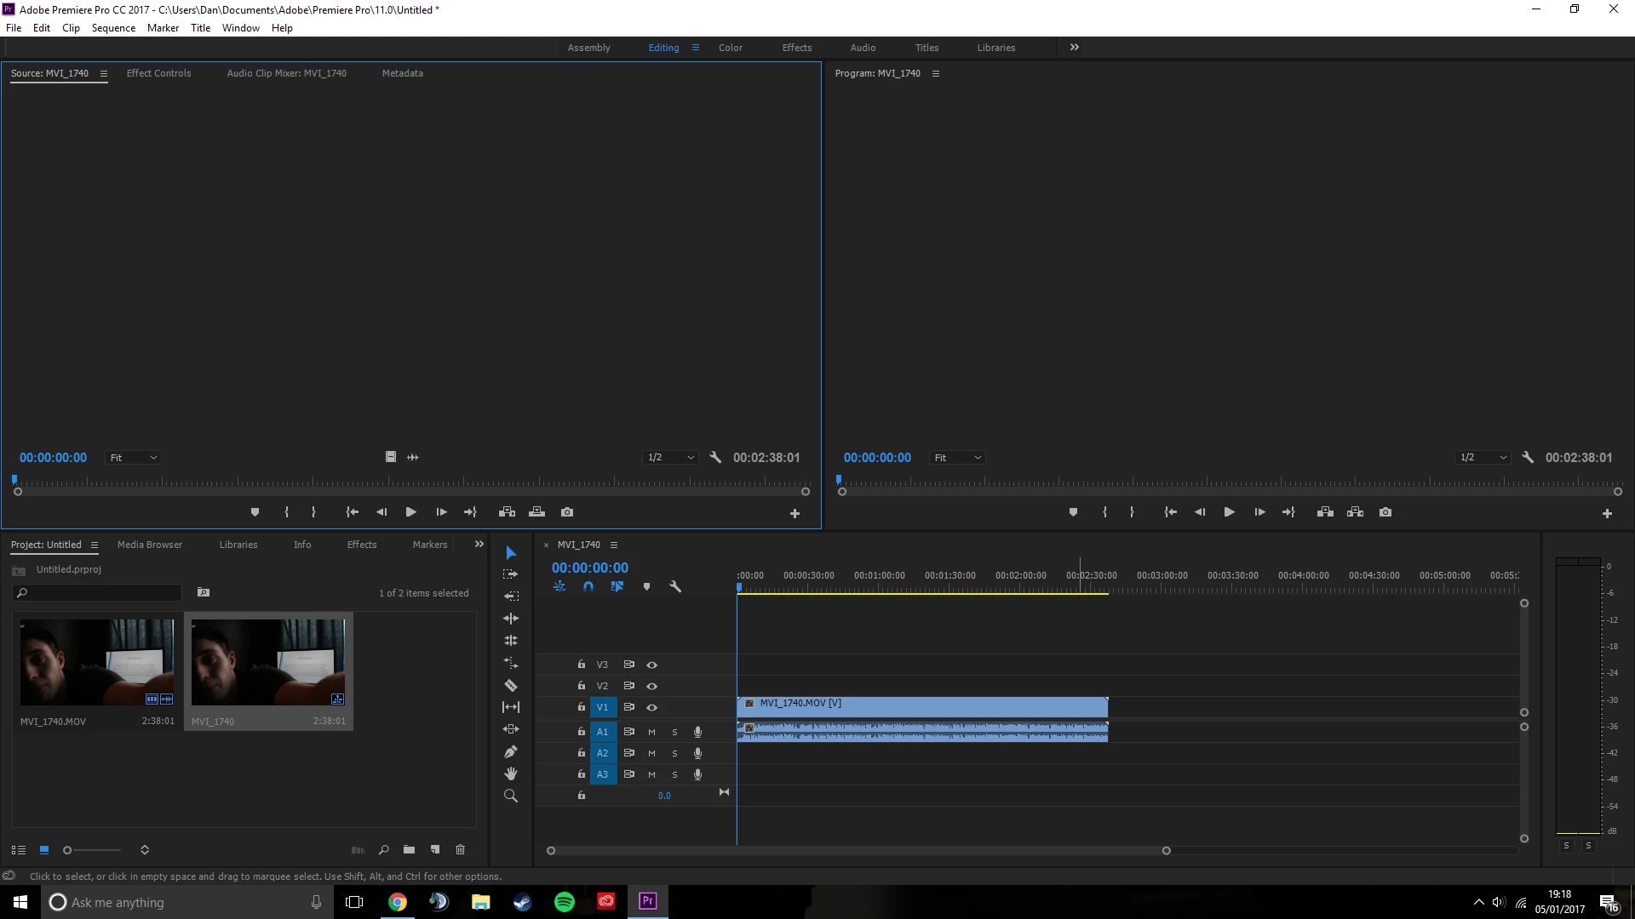Play the Program monitor
This screenshot has width=1635, height=919.
(x=1229, y=512)
